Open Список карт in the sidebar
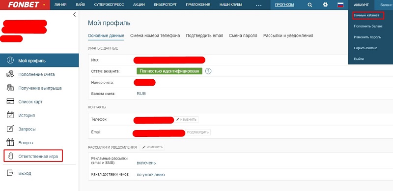Screen dimensions: 393x191 pos(30,102)
